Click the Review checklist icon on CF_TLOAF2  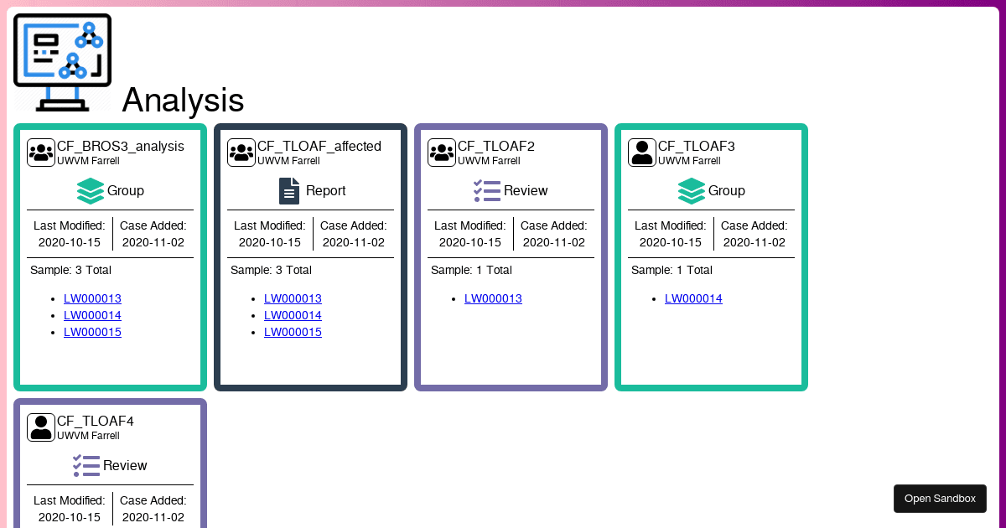pyautogui.click(x=487, y=191)
